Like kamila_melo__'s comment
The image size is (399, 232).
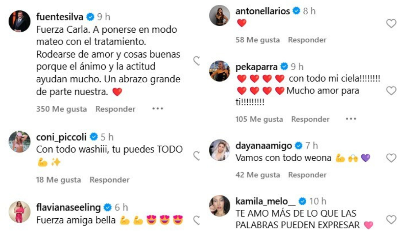coord(391,219)
